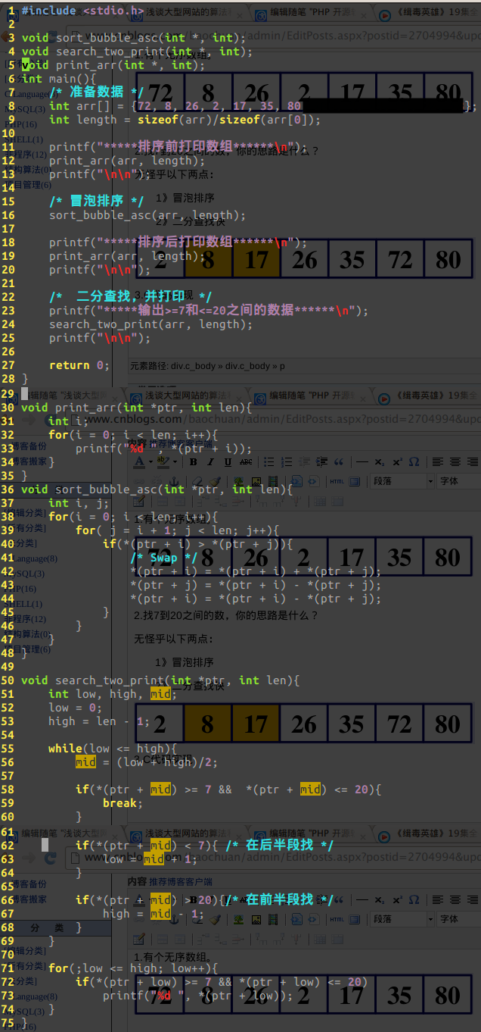
Task: Click blockquote icon in toolbar behind code line 34
Action: (x=339, y=461)
